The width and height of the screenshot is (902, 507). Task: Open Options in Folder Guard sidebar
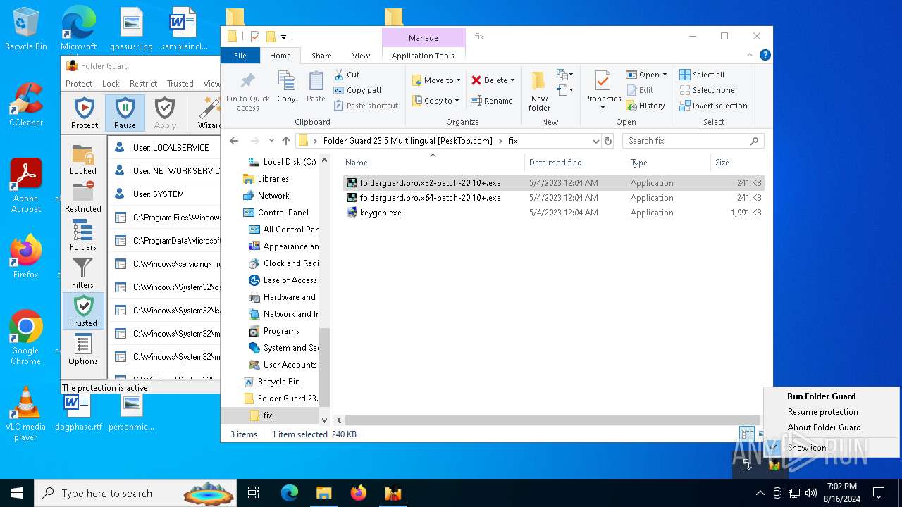click(83, 349)
